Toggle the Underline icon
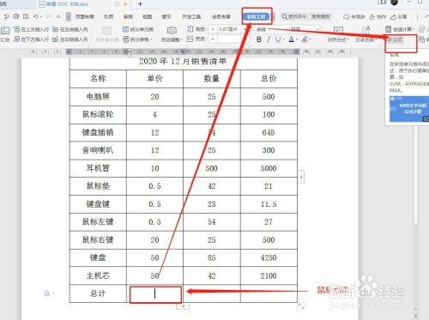This screenshot has width=429, height=320. (x=278, y=39)
